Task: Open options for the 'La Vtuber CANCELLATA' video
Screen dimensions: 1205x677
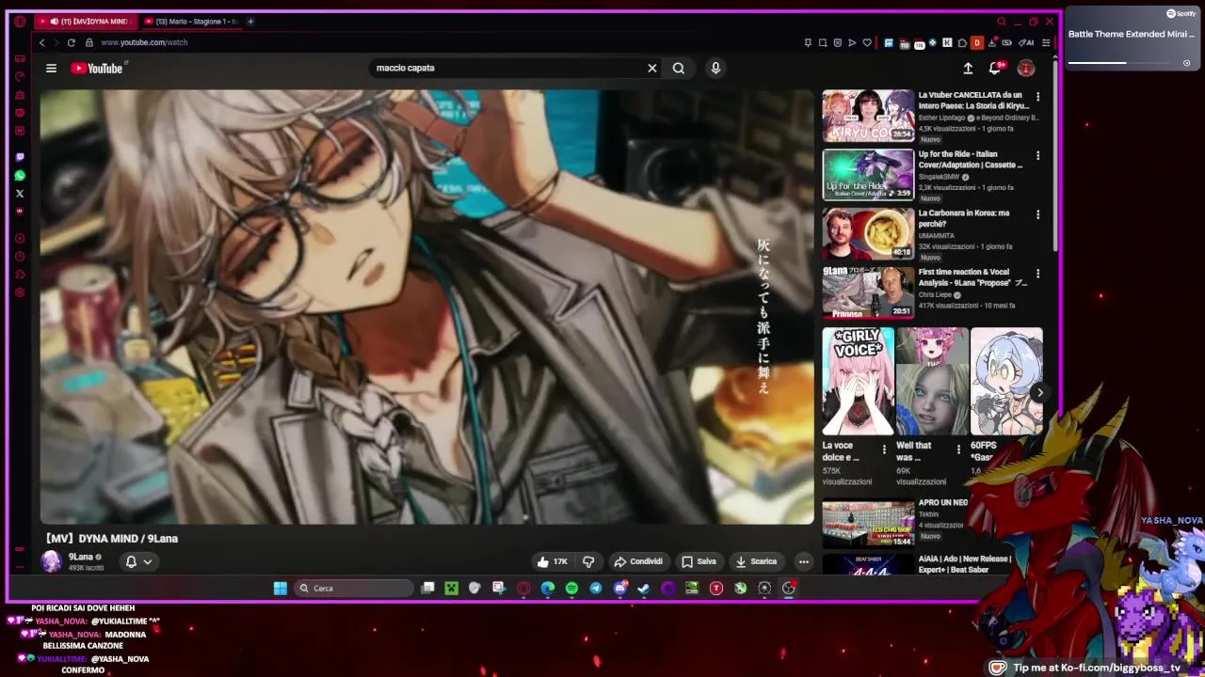Action: [1038, 96]
